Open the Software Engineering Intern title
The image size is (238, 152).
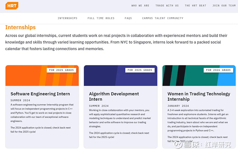[x=40, y=94]
